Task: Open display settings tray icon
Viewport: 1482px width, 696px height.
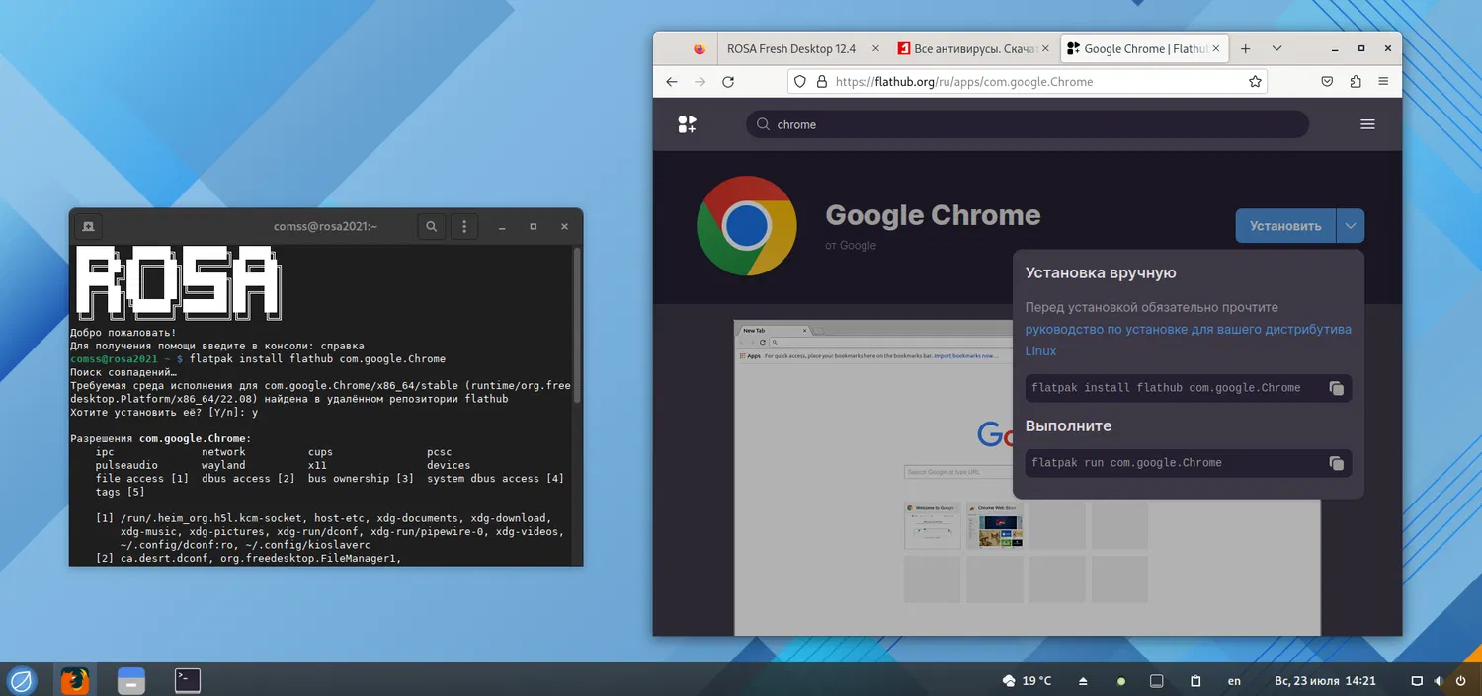Action: 1416,681
